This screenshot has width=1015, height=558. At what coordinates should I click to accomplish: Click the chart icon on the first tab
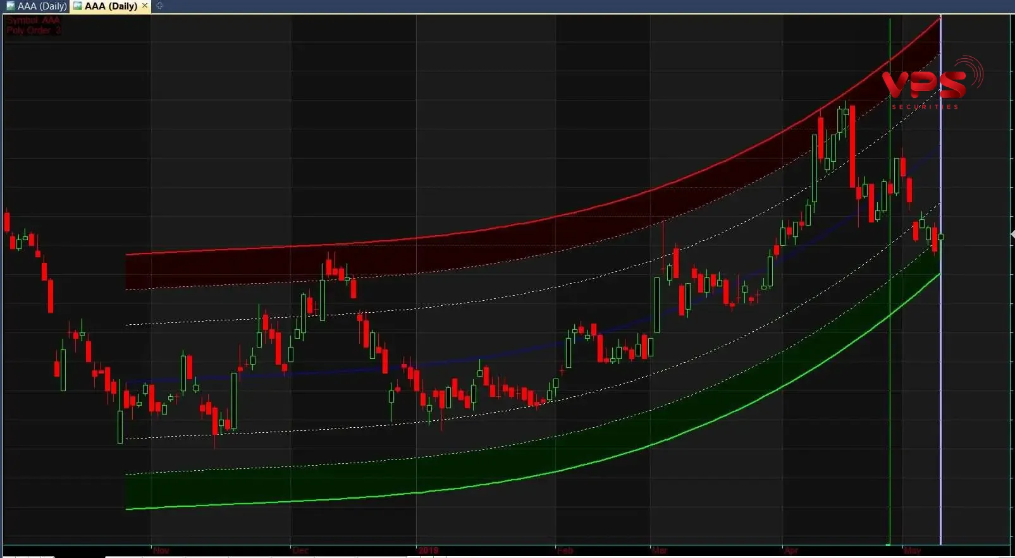[x=10, y=6]
